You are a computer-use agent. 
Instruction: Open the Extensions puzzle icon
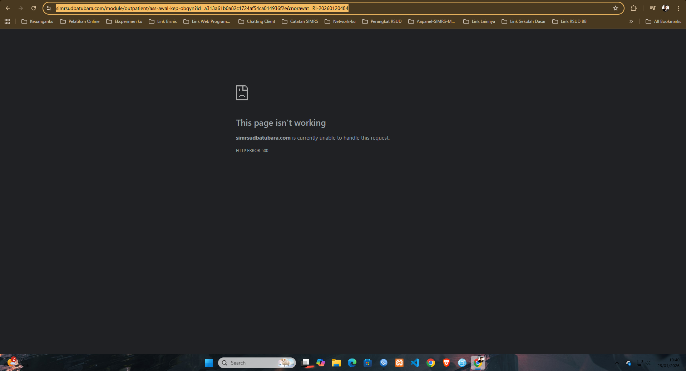click(x=633, y=8)
